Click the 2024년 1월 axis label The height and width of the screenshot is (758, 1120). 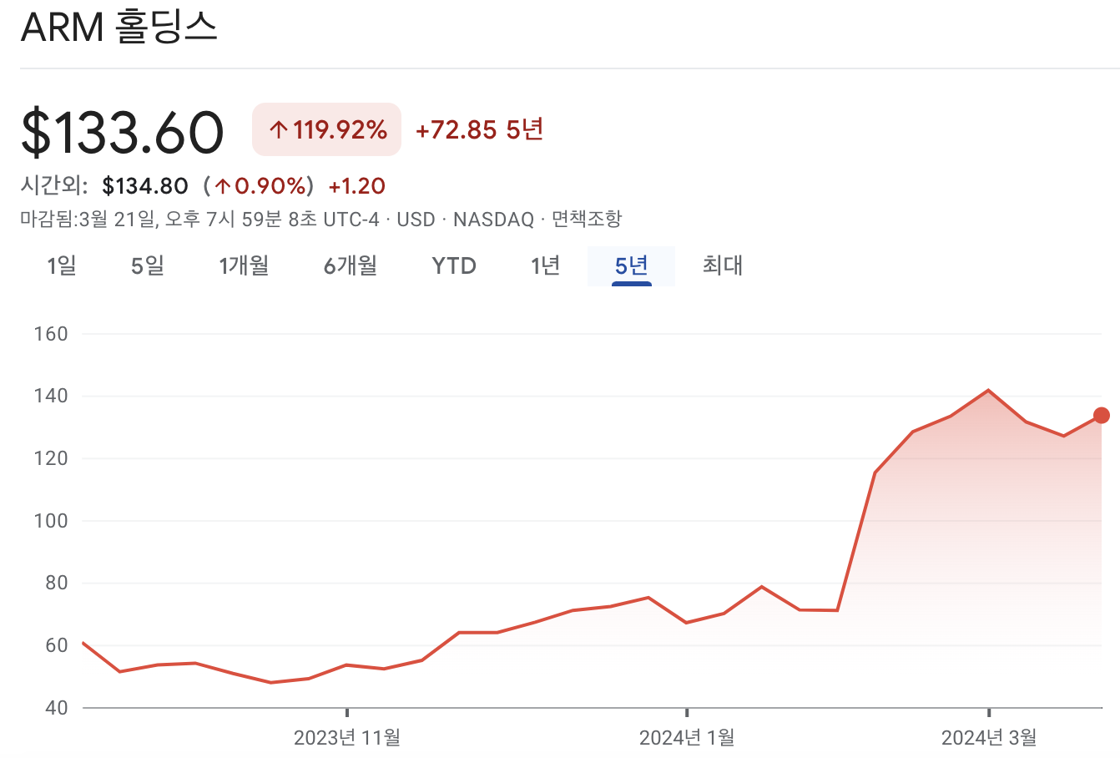click(686, 738)
